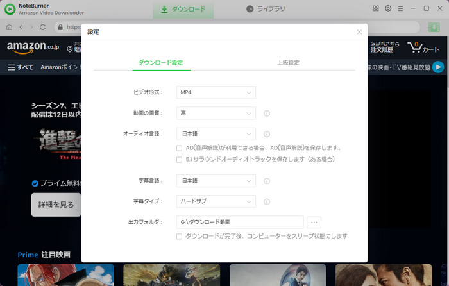Screen dimensions: 449x286
Task: Open the video quality dropdown showing 高
Action: [216, 113]
